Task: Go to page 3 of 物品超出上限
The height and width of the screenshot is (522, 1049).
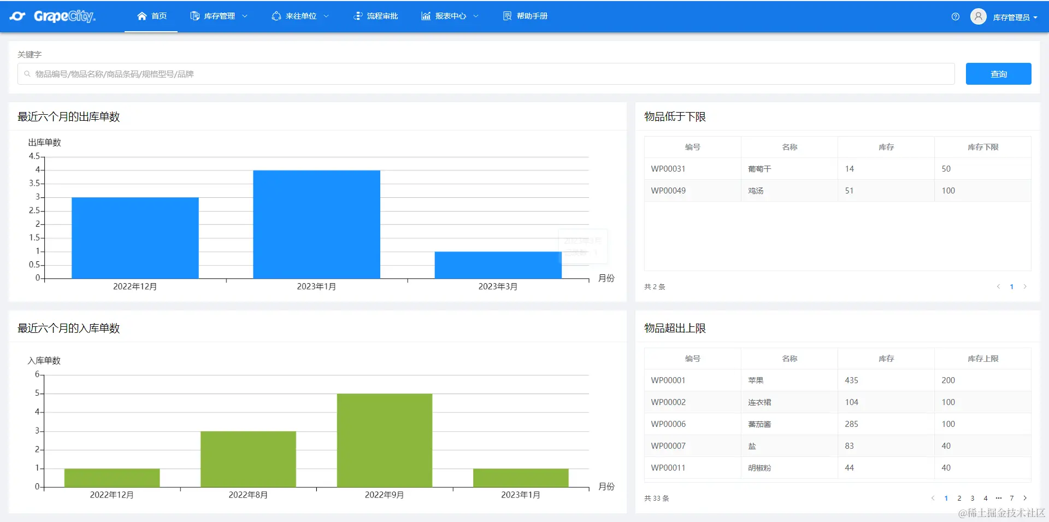Action: [973, 498]
